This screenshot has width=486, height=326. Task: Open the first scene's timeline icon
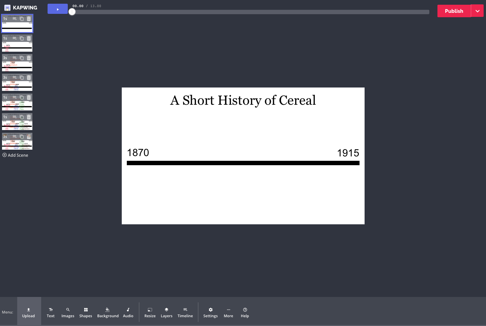point(15,19)
